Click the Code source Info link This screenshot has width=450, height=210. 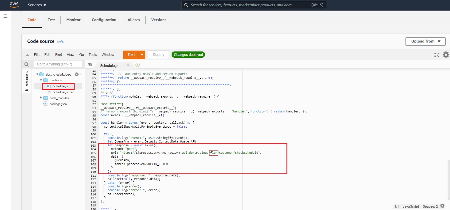[x=60, y=42]
